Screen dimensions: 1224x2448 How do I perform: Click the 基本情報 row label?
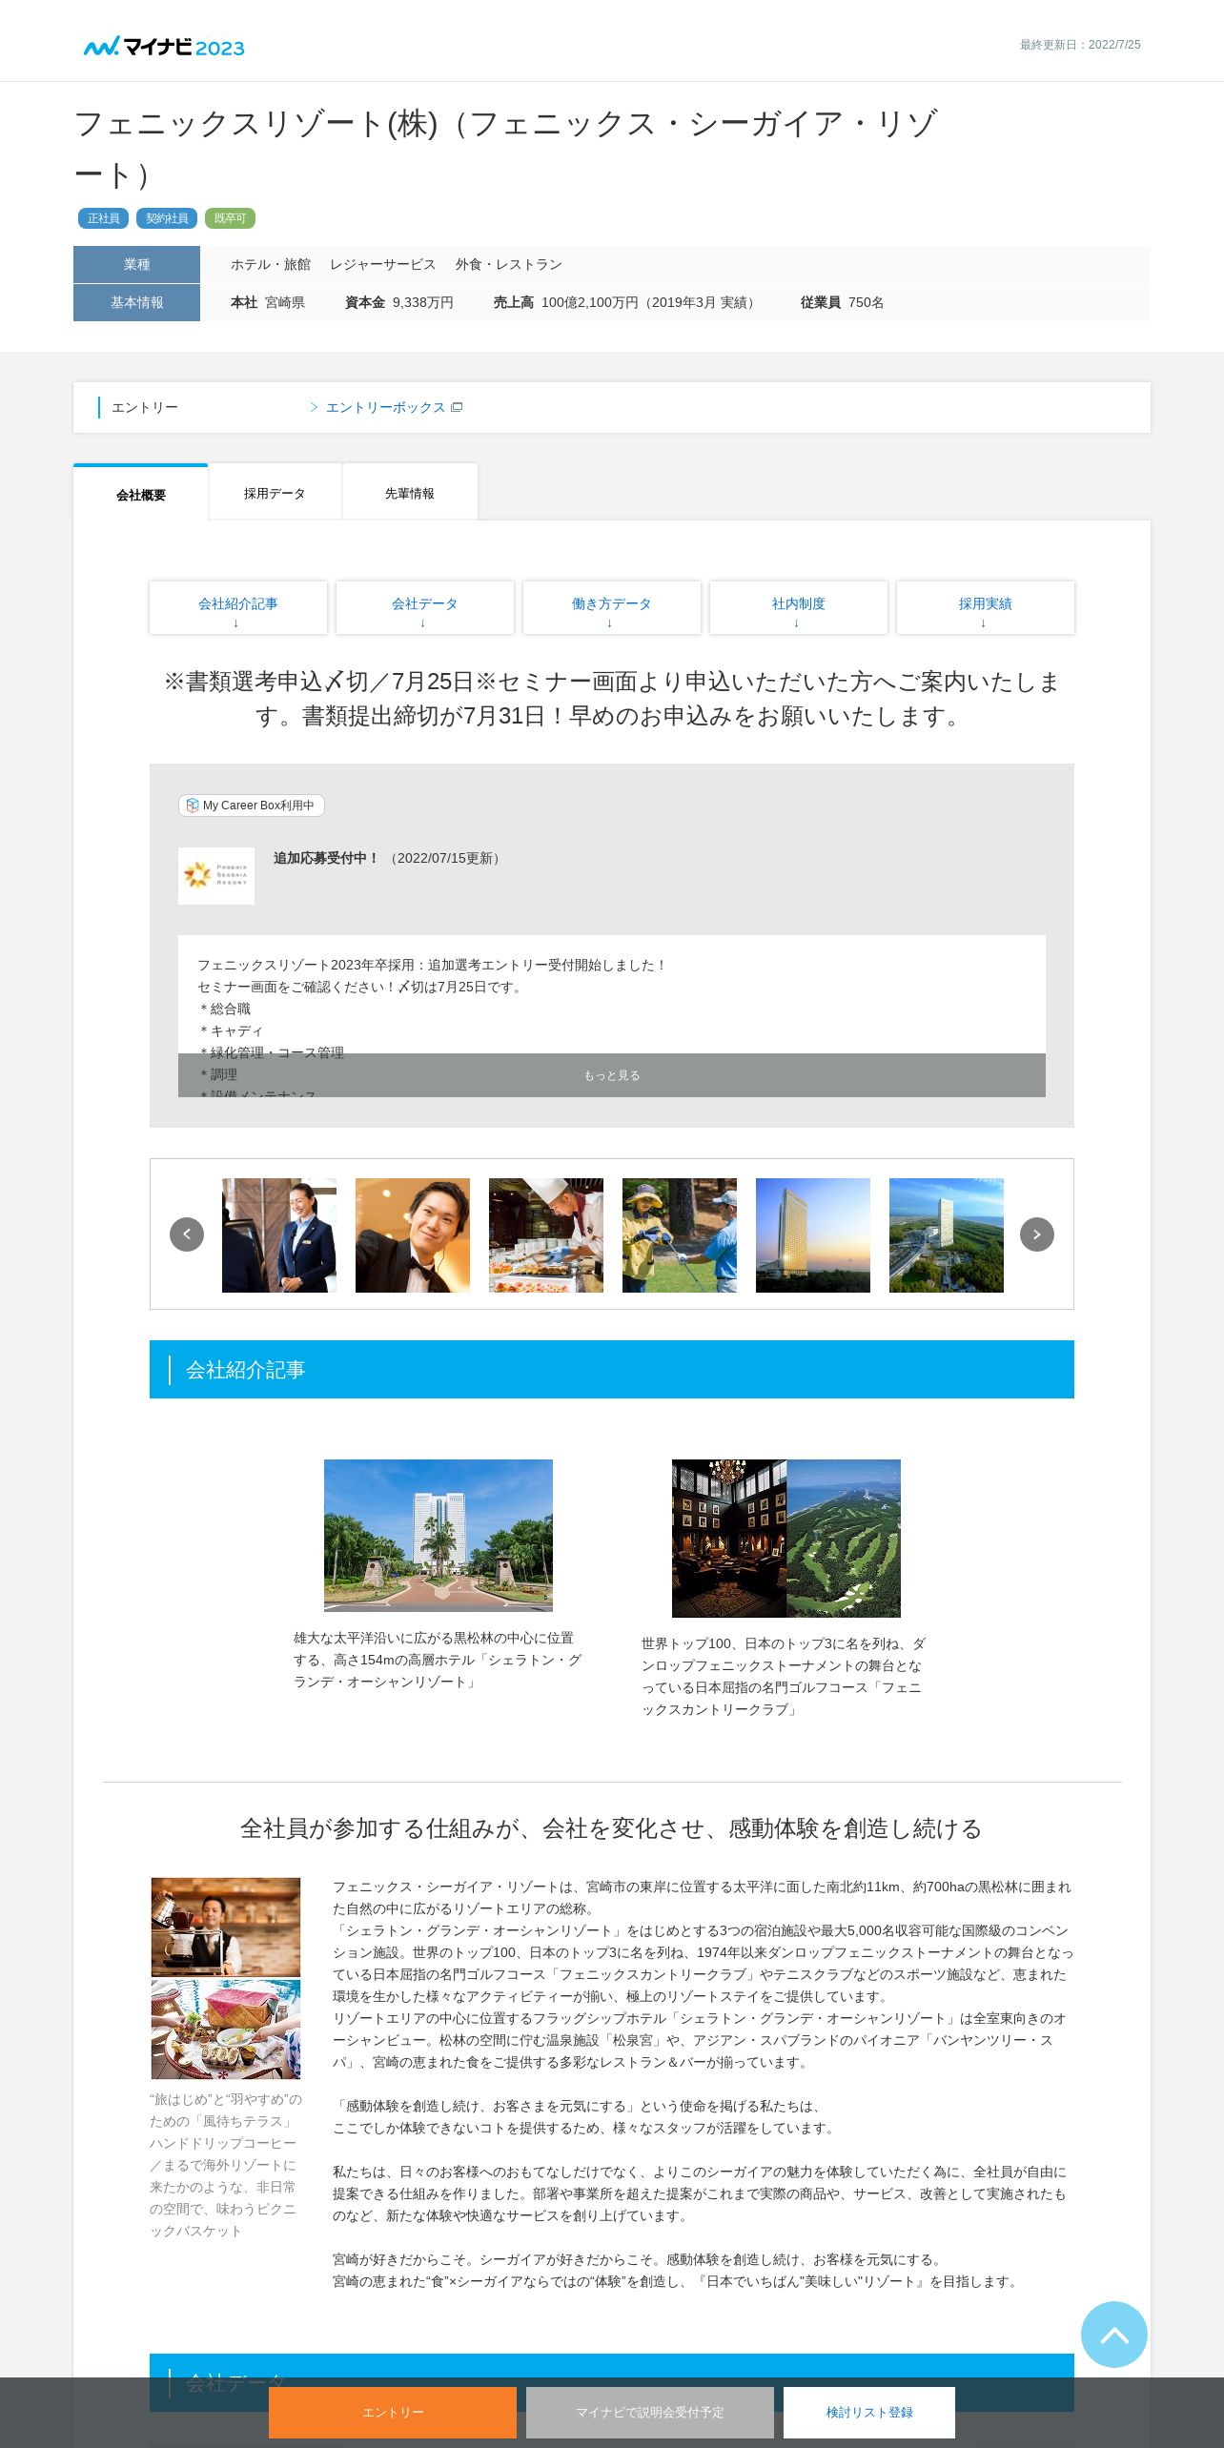[x=136, y=302]
